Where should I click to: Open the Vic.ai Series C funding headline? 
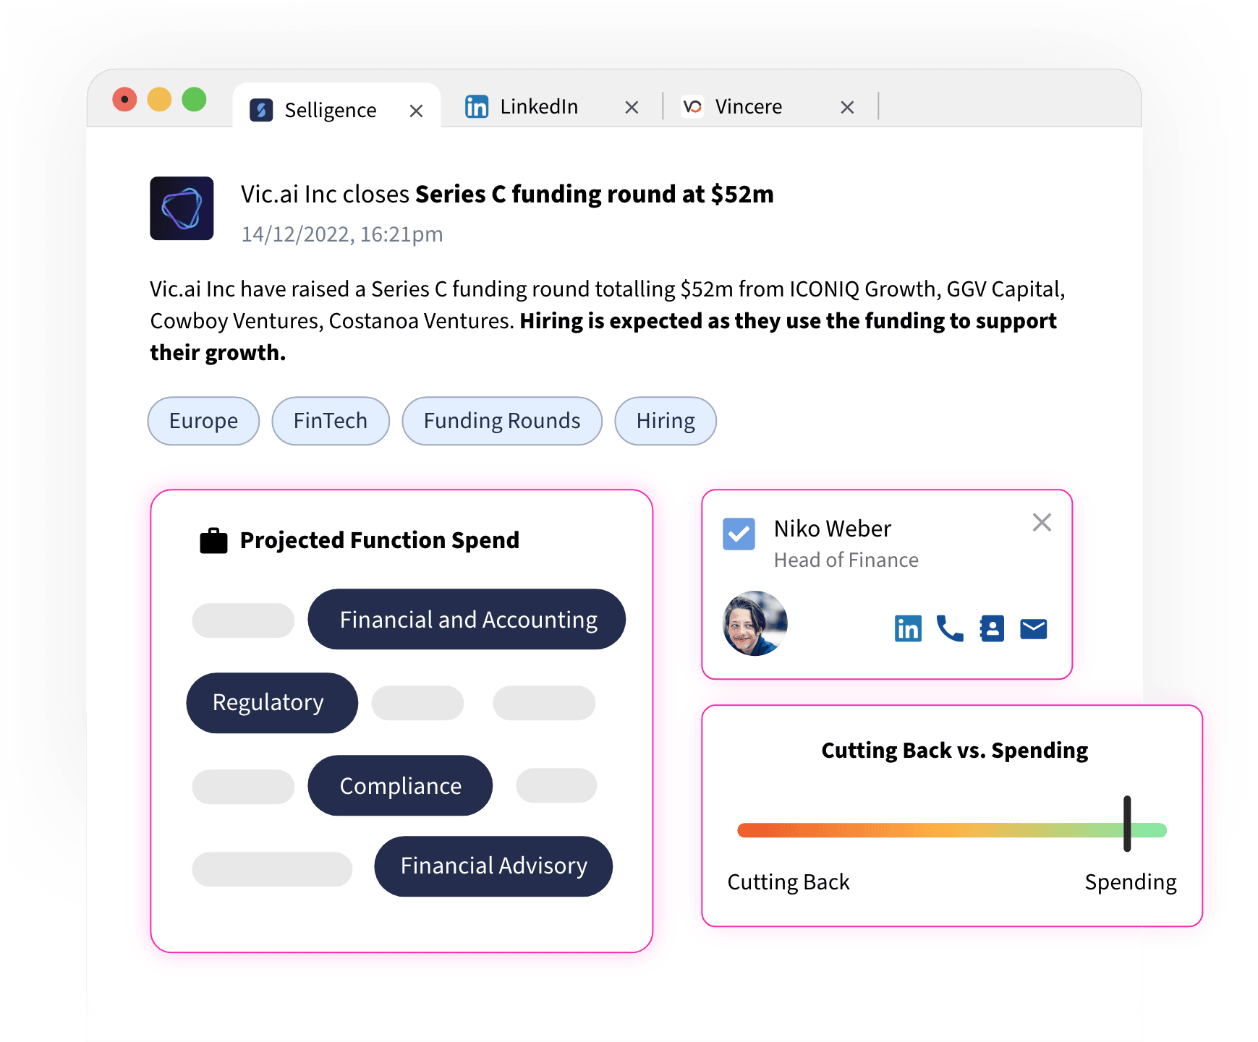pos(507,194)
